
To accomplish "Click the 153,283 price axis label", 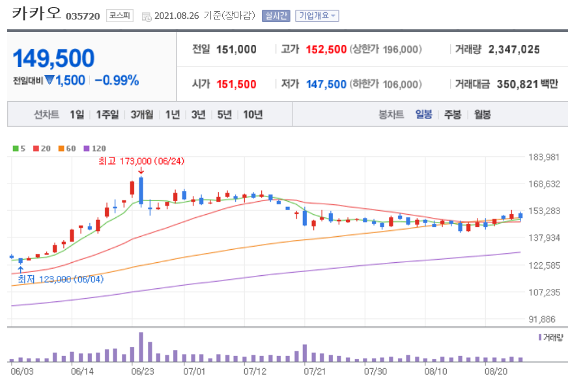I will click(x=544, y=211).
